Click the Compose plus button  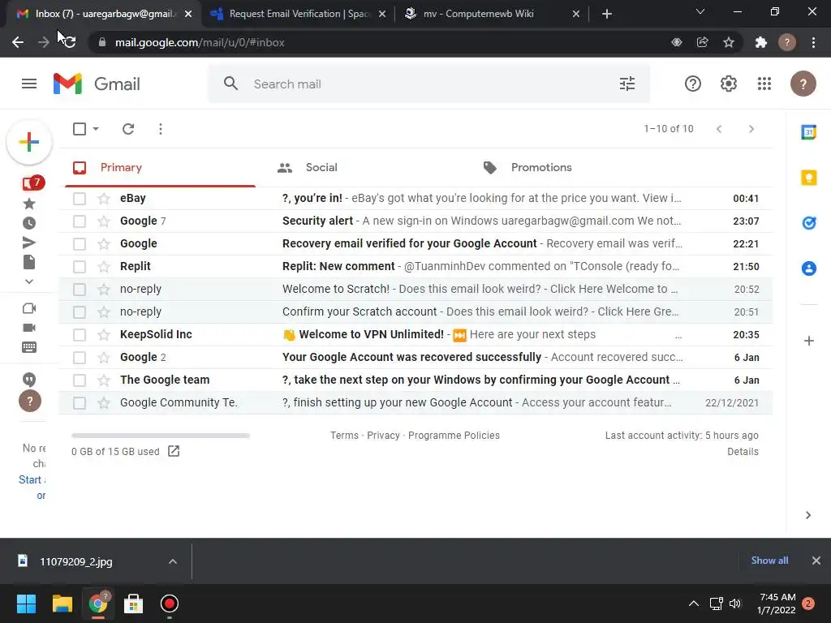point(29,142)
